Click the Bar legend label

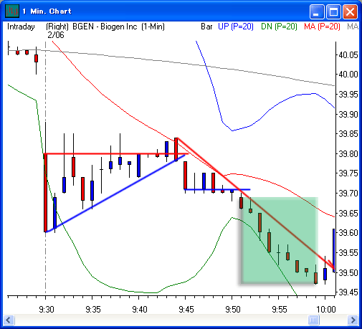click(206, 27)
